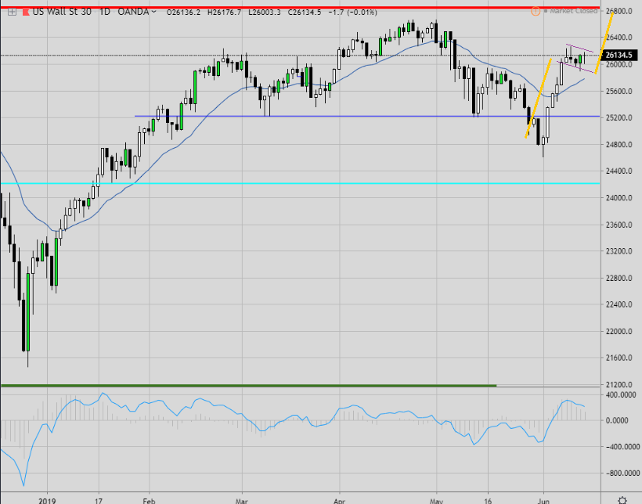The image size is (642, 504).
Task: Click the 25200.0 price axis label
Action: point(621,118)
